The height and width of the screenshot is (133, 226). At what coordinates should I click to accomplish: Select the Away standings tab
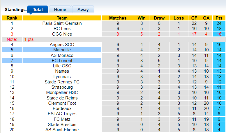point(83,10)
